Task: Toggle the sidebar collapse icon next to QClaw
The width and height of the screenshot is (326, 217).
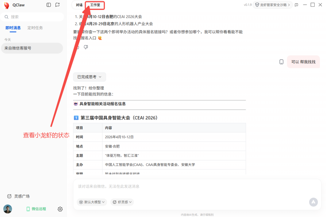Action: click(x=48, y=5)
